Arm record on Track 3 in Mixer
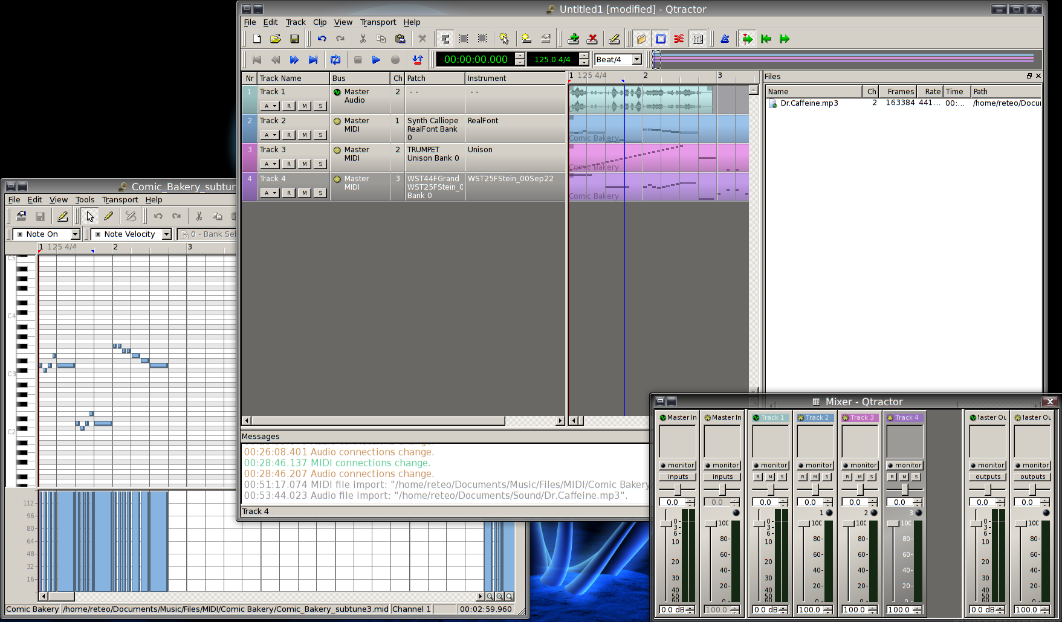This screenshot has width=1062, height=622. 847,477
